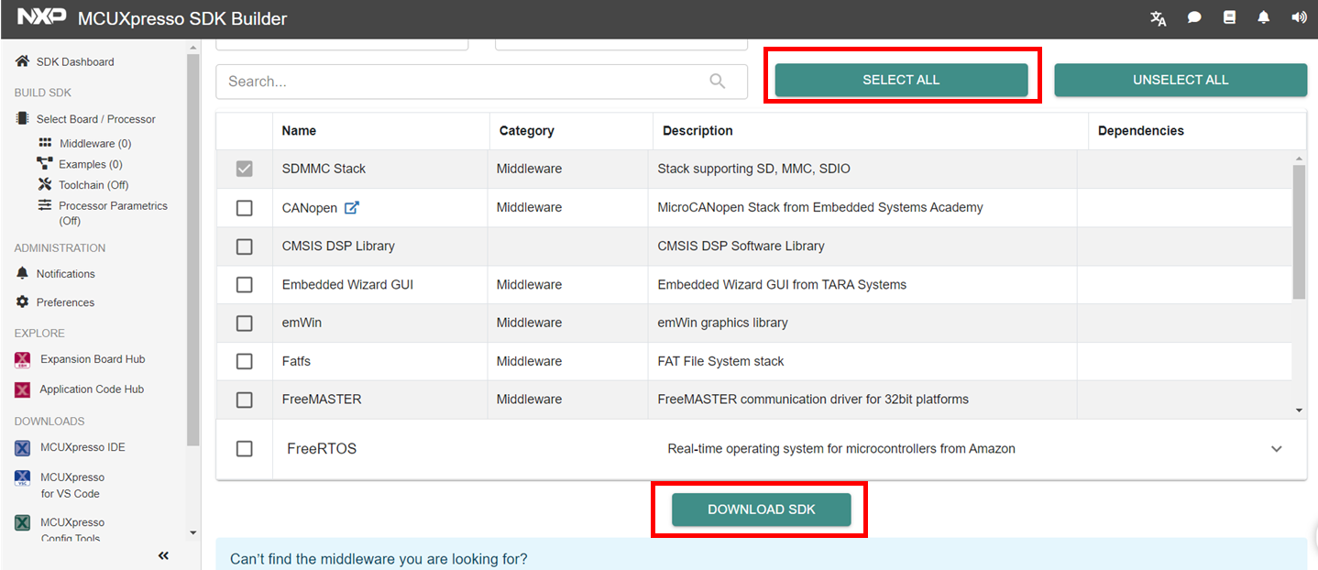Toggle the SDMMC Stack checkbox

[x=244, y=169]
